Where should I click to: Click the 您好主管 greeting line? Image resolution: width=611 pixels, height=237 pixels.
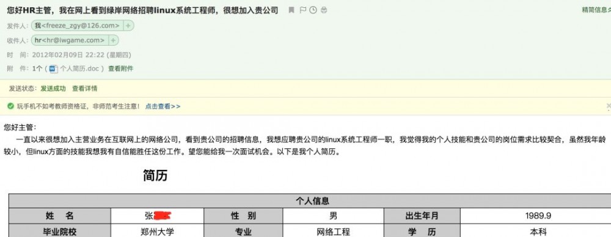[x=20, y=127]
